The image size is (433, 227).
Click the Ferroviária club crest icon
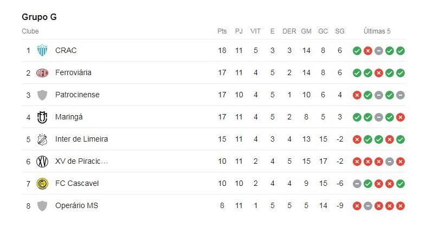click(x=42, y=73)
